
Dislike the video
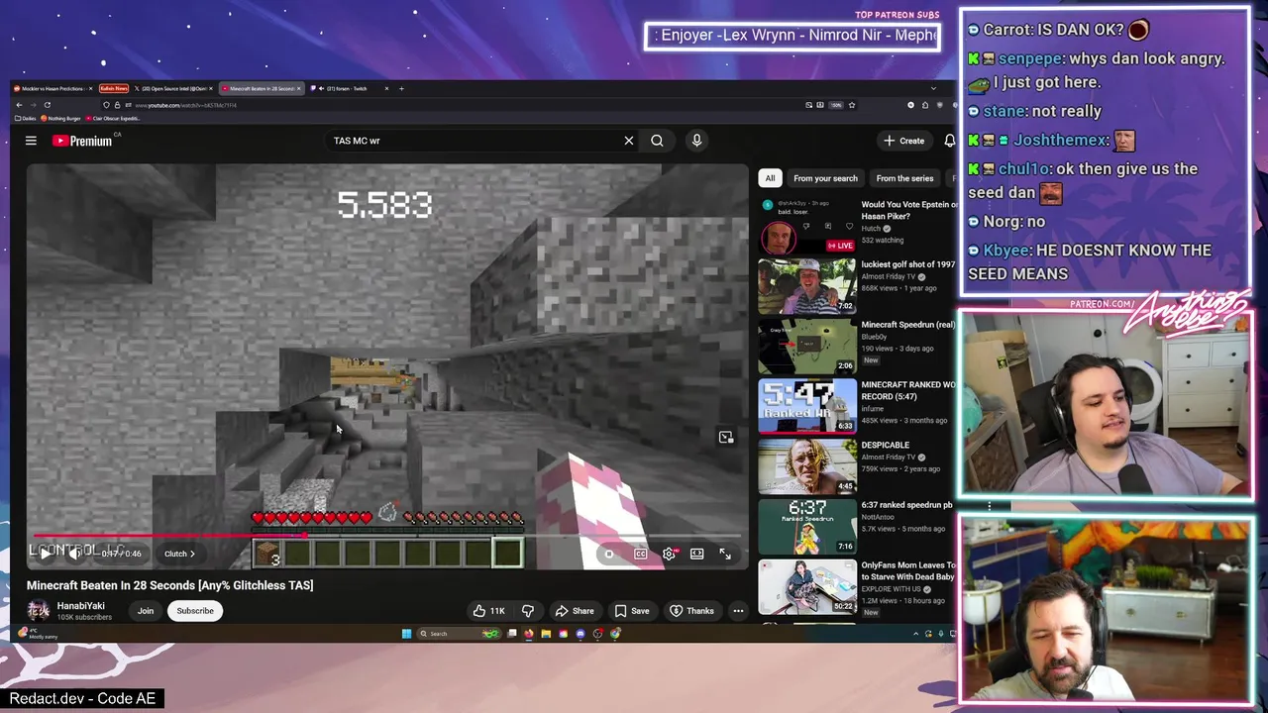[528, 611]
